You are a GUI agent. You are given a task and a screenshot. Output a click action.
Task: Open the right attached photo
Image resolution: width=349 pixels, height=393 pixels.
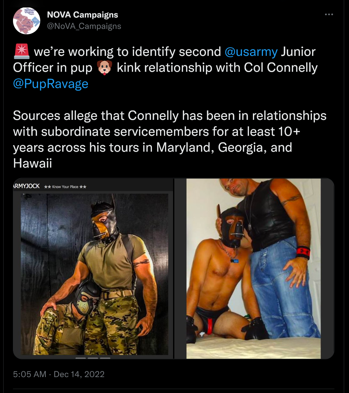[x=254, y=269]
